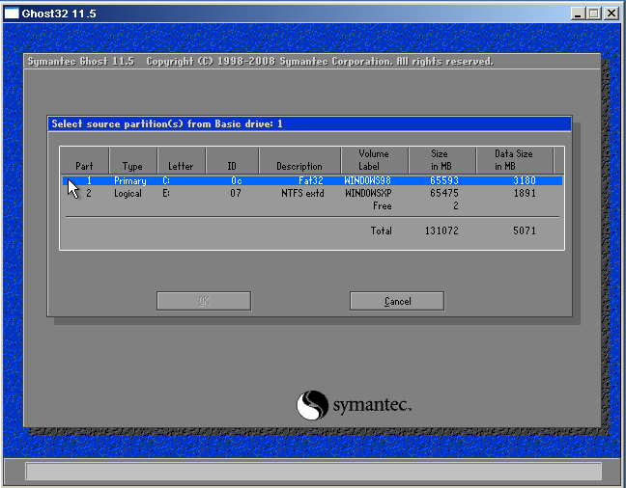Viewport: 626px width, 488px height.
Task: Maximize the Ghost32 11.5 window
Action: pyautogui.click(x=594, y=14)
